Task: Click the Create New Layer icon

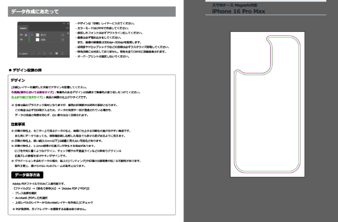Action: pyautogui.click(x=57, y=53)
